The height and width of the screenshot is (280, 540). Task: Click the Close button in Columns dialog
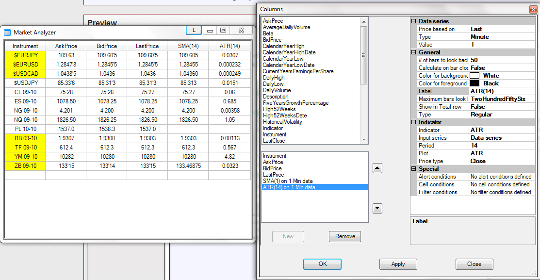pos(474,264)
